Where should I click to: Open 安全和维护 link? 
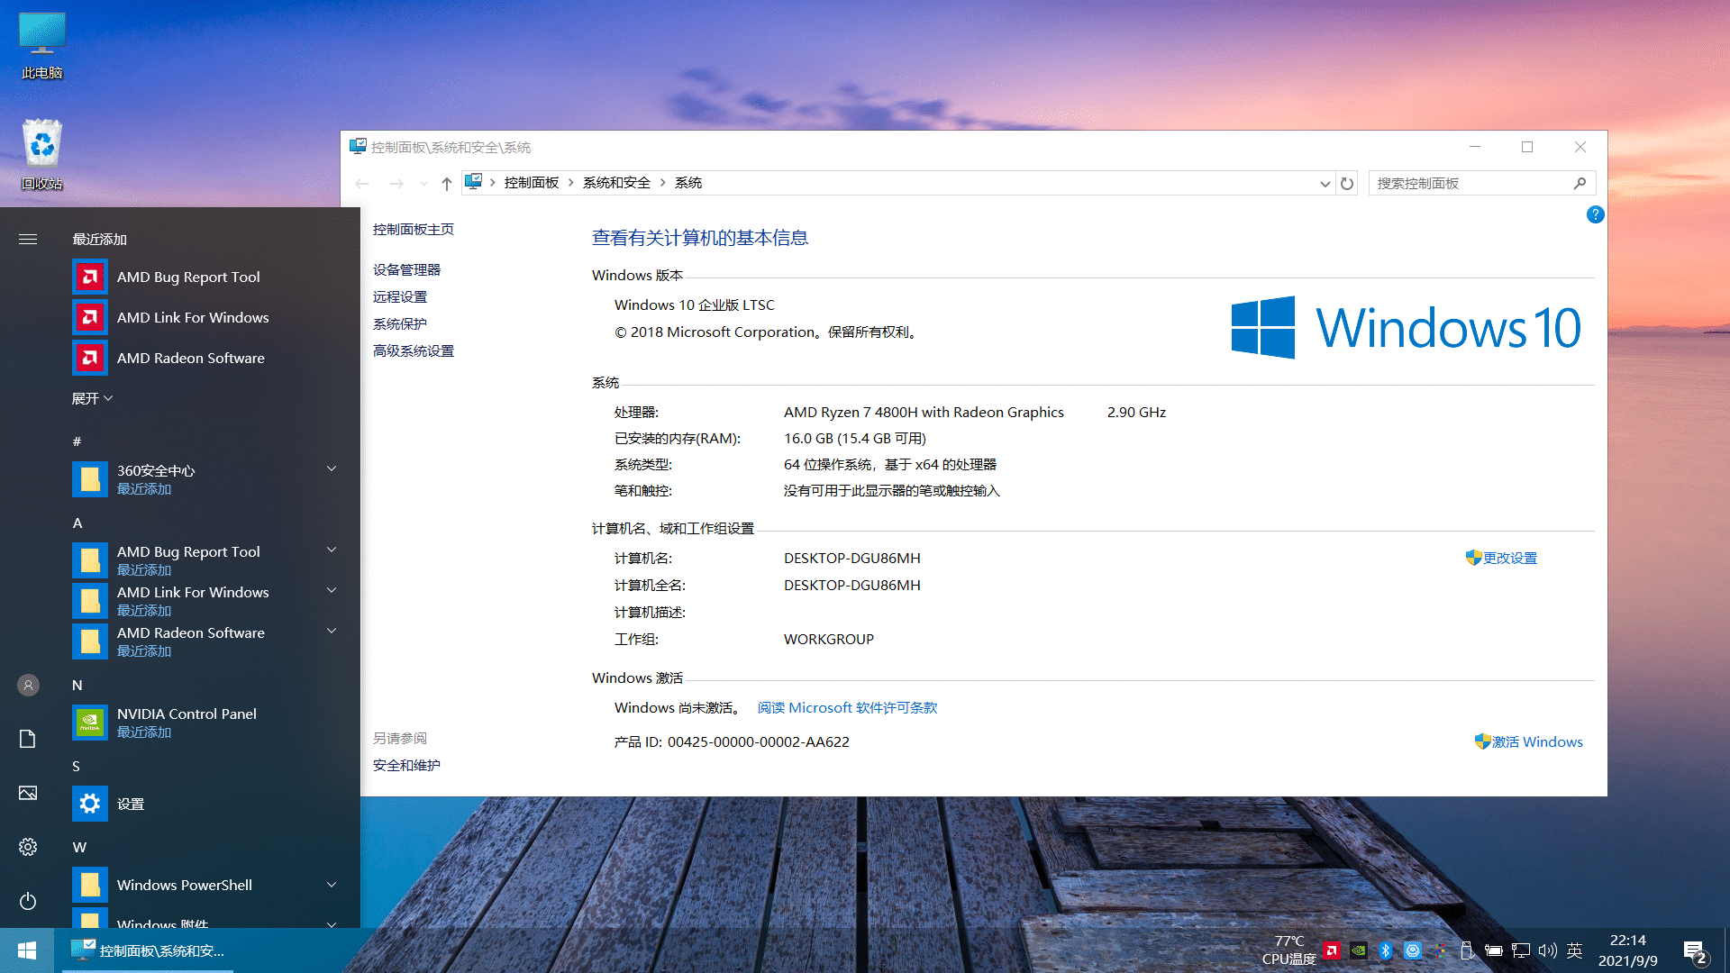click(x=406, y=766)
